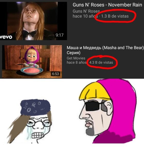This screenshot has width=144, height=153.
Task: Open the Masha and The Bear thumbnail
Action: pos(32,61)
